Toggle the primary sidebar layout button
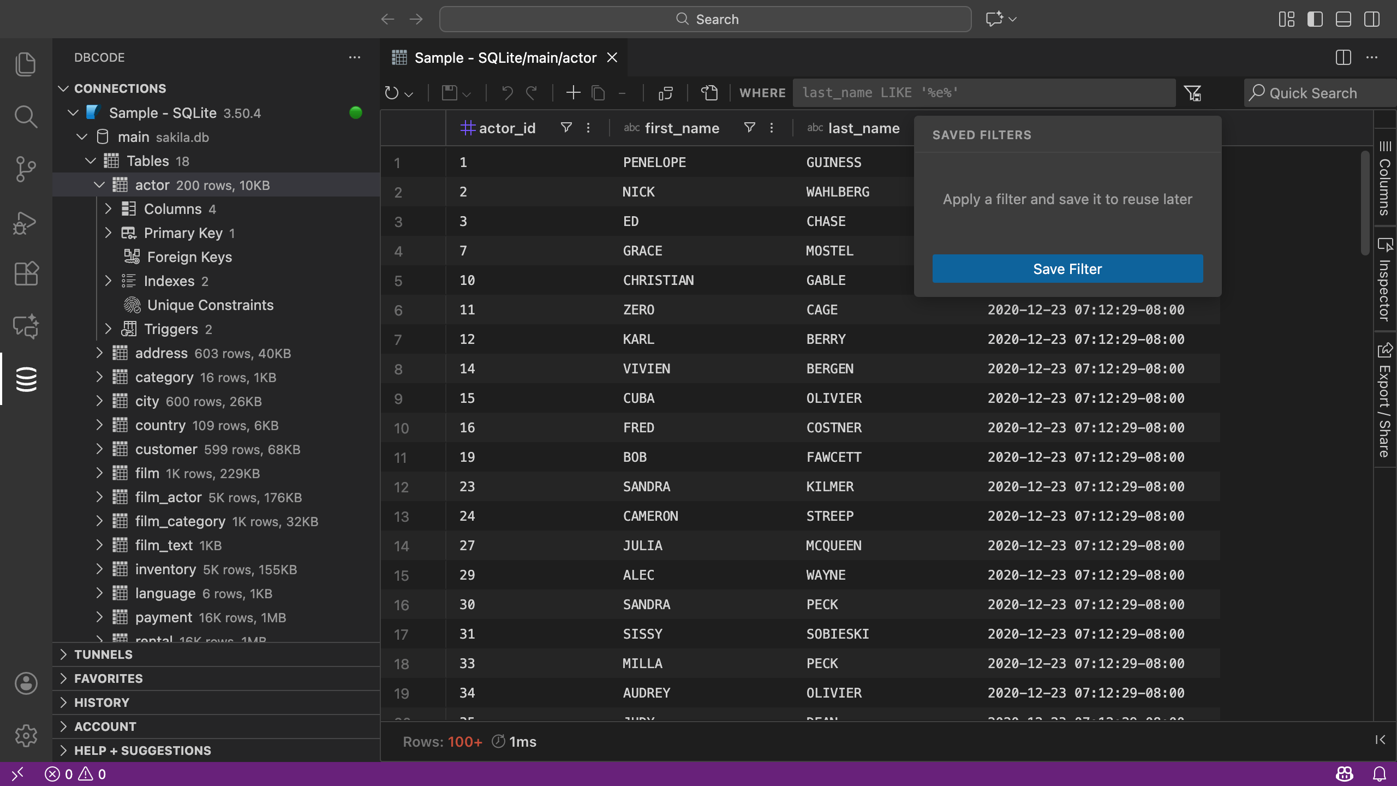1397x786 pixels. point(1315,19)
